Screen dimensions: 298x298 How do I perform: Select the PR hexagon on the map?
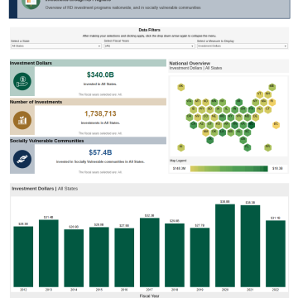click(268, 147)
